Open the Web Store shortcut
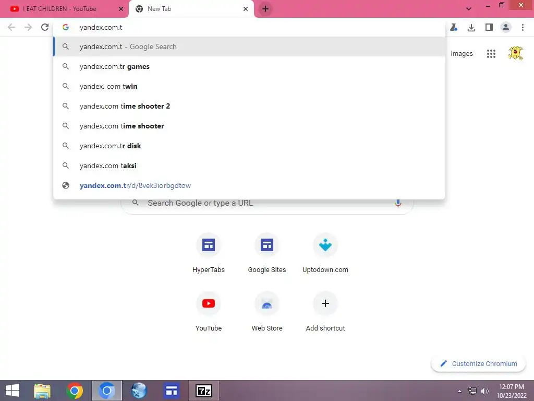 (x=267, y=312)
